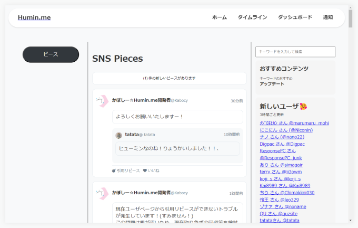Select the アップデート recommended keyword
This screenshot has width=358, height=228.
(x=272, y=84)
